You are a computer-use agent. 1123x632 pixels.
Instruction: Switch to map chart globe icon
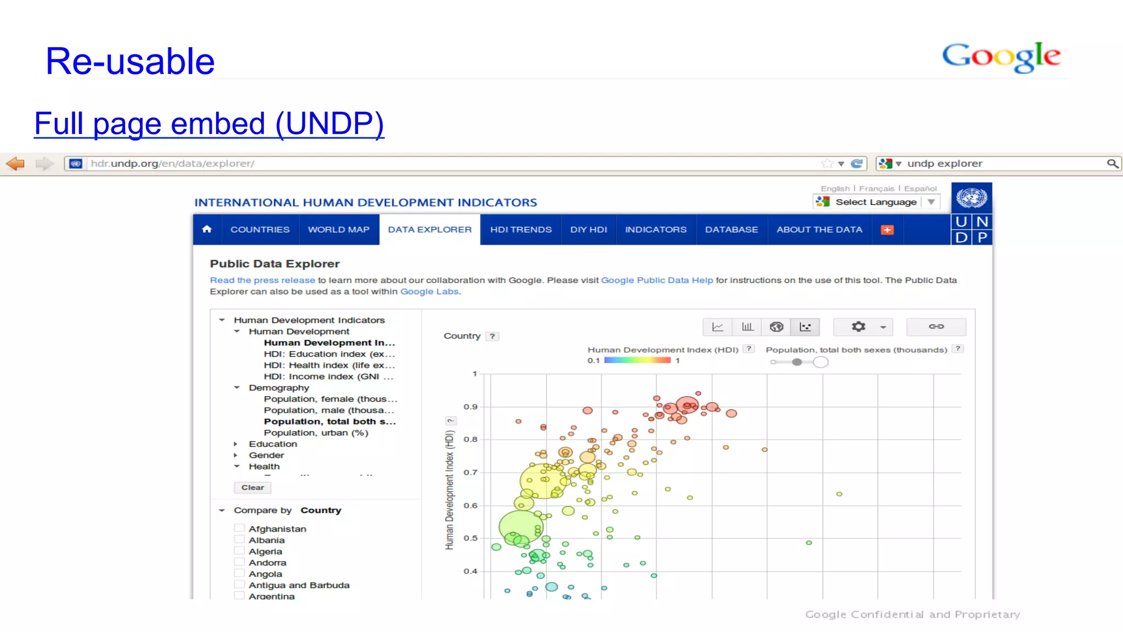pyautogui.click(x=776, y=327)
